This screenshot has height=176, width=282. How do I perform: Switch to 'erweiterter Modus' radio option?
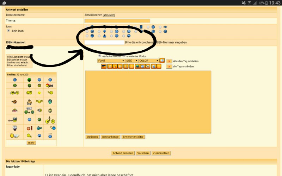pos(124,56)
